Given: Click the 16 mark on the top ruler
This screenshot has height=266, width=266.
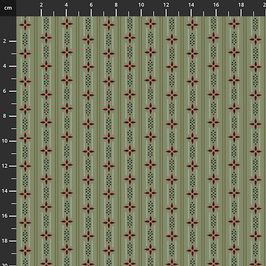Looking at the screenshot, I should coord(216,4).
